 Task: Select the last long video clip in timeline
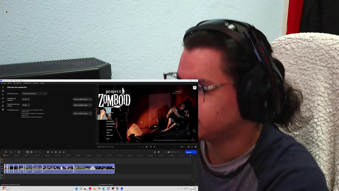(x=94, y=168)
